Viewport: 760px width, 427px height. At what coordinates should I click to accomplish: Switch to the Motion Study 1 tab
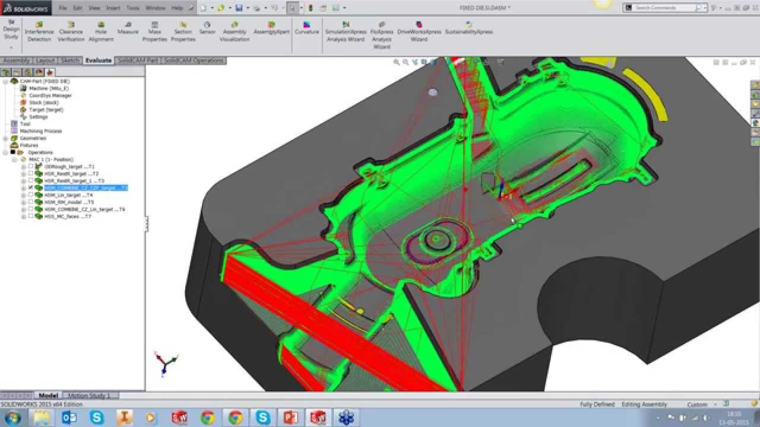pyautogui.click(x=89, y=396)
